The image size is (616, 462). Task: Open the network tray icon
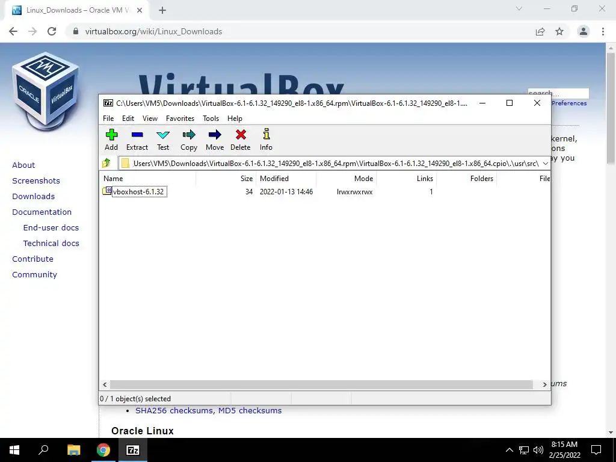pyautogui.click(x=524, y=450)
